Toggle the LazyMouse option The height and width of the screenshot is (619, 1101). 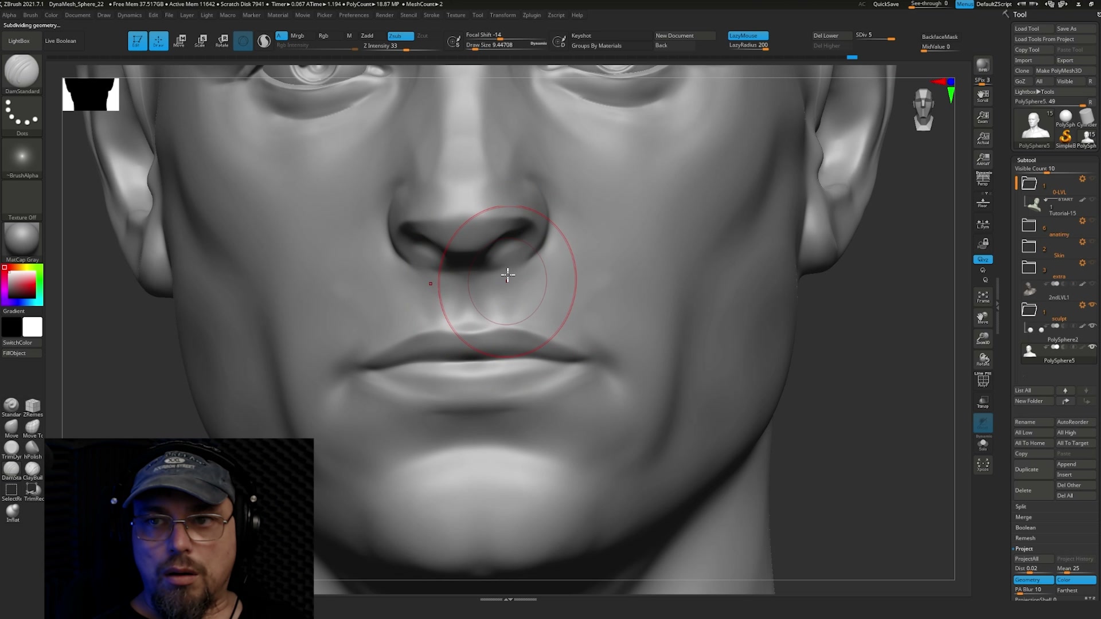[x=748, y=36]
